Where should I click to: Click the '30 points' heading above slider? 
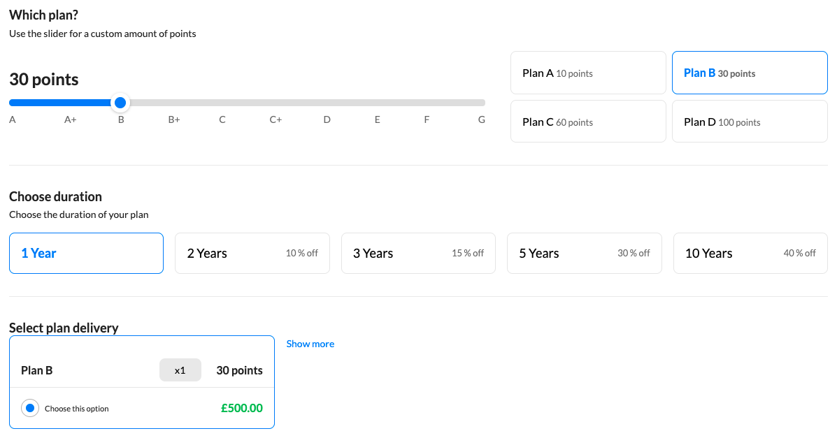(x=44, y=80)
